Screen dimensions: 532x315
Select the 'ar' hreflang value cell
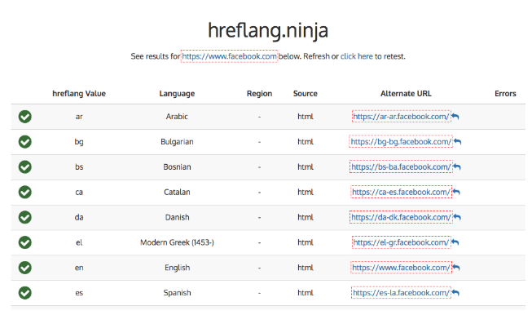(x=79, y=117)
